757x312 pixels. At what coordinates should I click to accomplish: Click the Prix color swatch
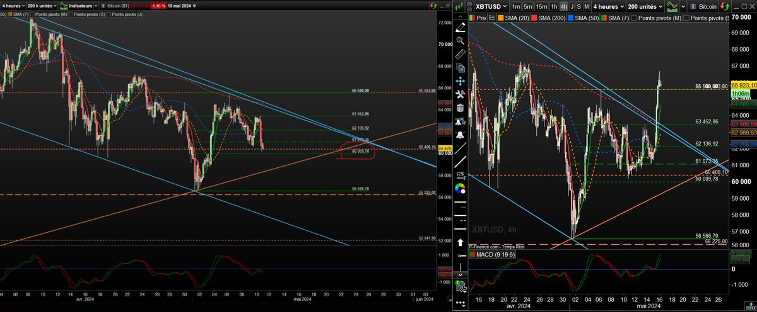472,18
